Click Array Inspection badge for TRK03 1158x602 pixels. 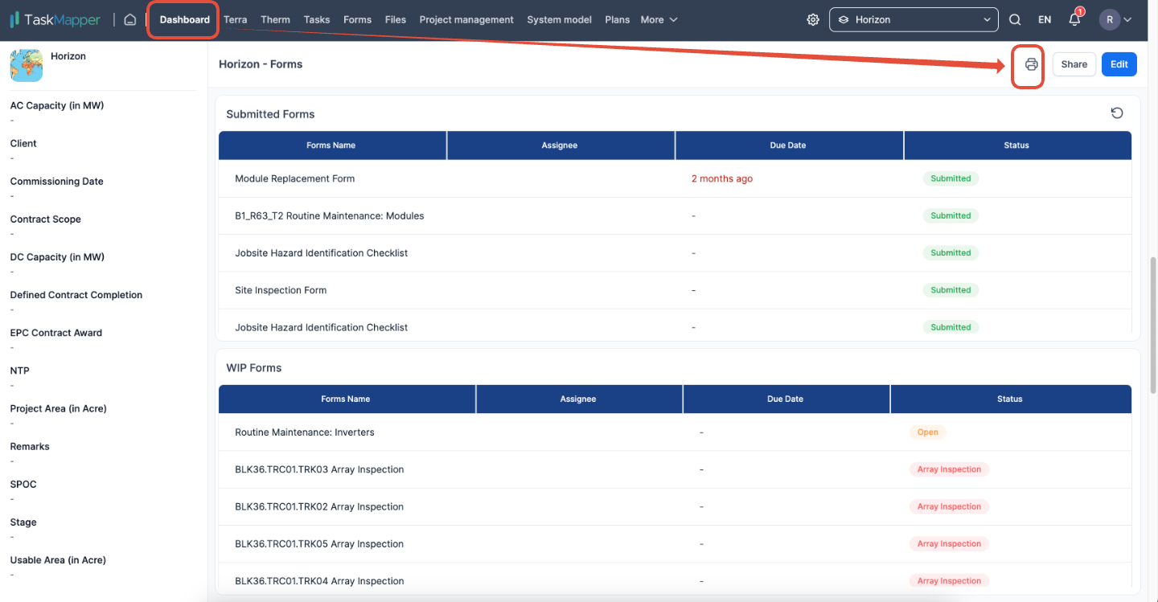tap(949, 469)
